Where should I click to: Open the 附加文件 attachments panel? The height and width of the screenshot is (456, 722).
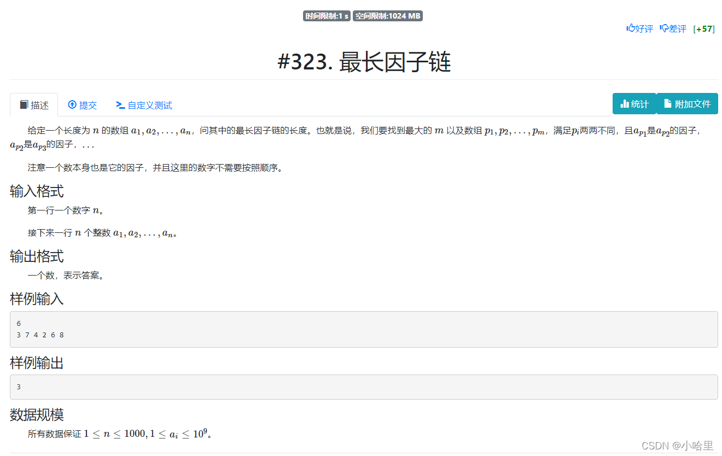click(687, 103)
